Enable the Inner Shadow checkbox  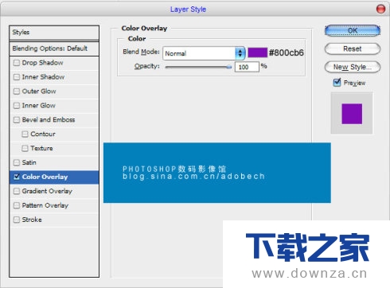pos(17,77)
